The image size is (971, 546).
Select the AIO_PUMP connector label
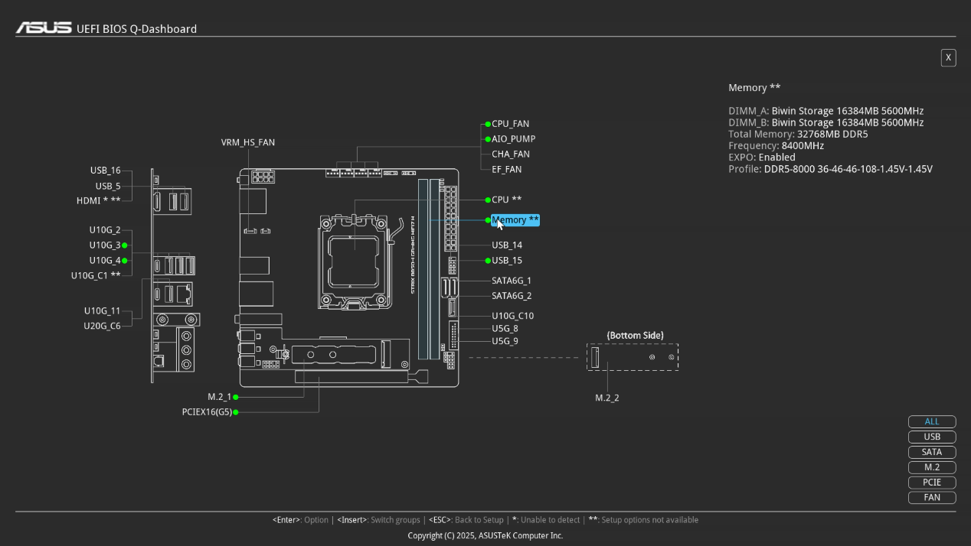coord(513,139)
